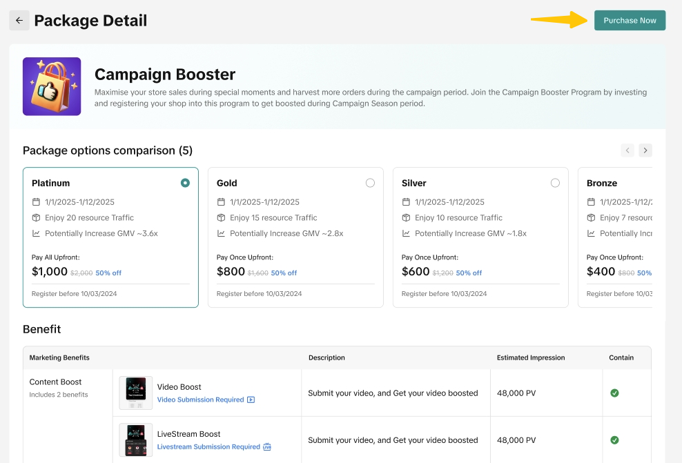Select the Silver package radio button
The width and height of the screenshot is (682, 463).
point(555,183)
